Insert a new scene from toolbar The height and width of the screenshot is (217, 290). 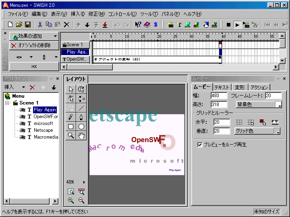click(x=170, y=25)
